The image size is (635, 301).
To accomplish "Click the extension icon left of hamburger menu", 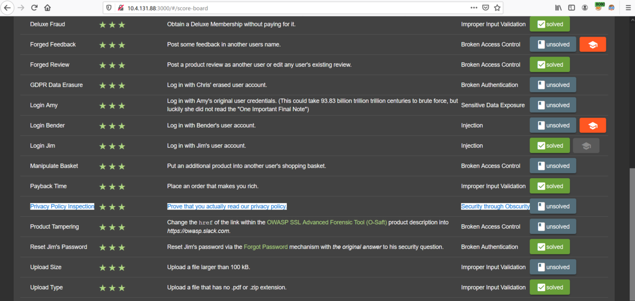I will [x=612, y=8].
